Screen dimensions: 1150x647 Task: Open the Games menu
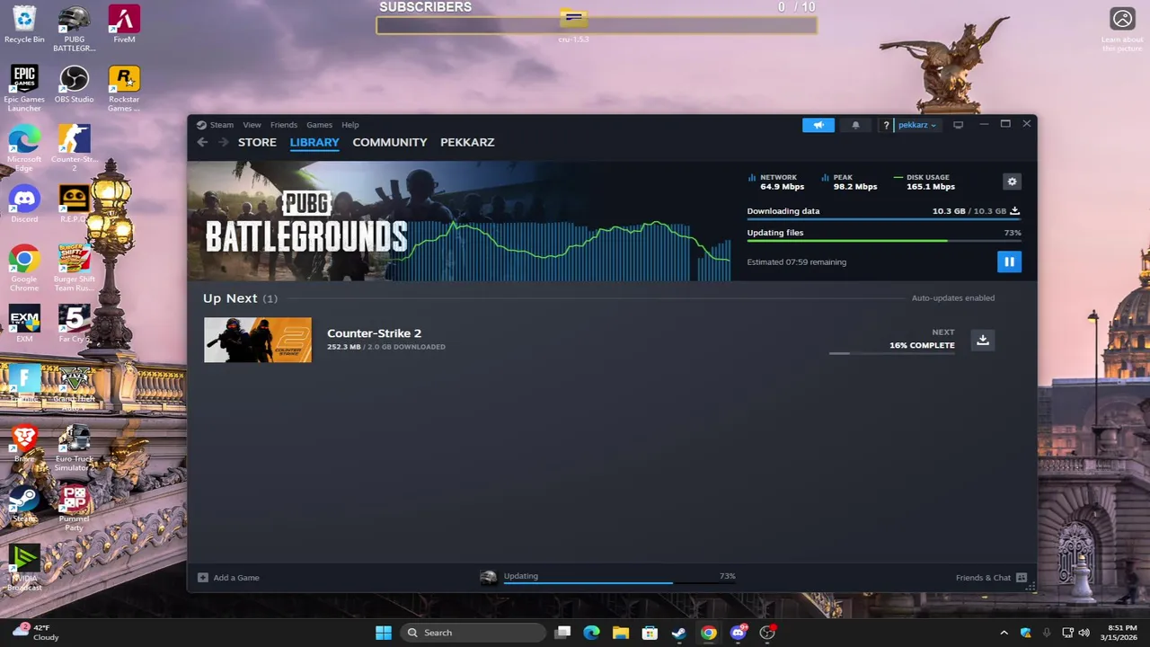click(x=319, y=125)
